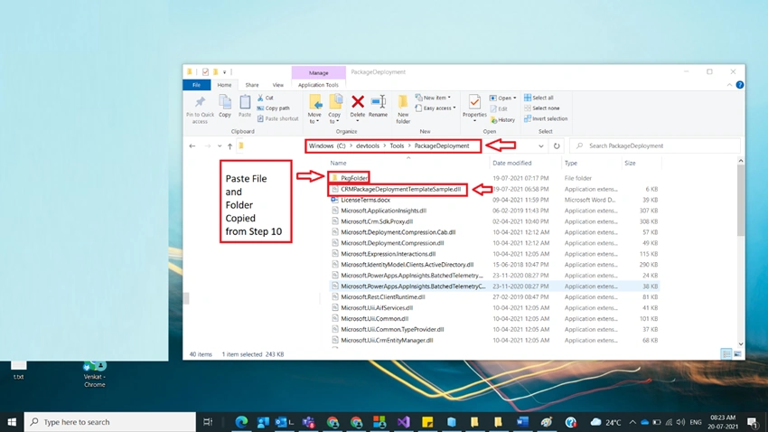768x432 pixels.
Task: Open Microsoft Teams from taskbar
Action: (309, 422)
